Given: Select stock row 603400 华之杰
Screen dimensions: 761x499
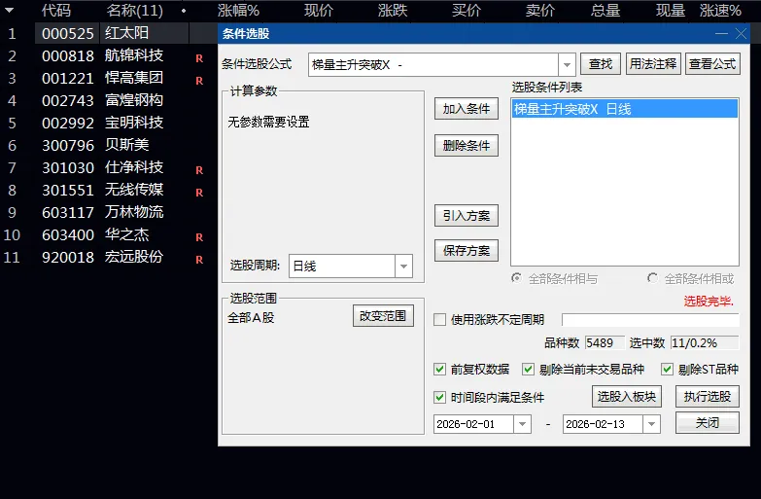Looking at the screenshot, I should (x=109, y=234).
